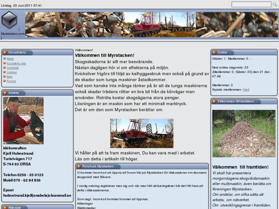Click the photo of Kjell Holmstrand
279x209 pixels.
coord(23,120)
